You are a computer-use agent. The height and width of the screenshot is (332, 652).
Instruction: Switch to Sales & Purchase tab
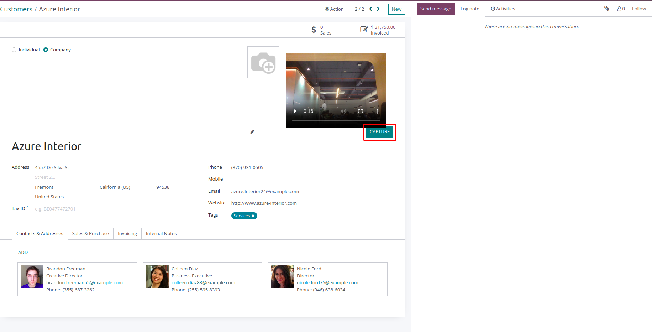90,234
